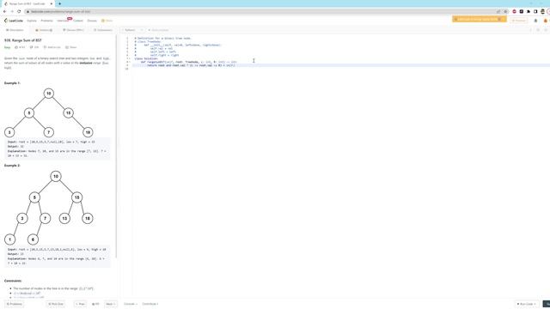The image size is (550, 309).
Task: Click the Premium button
Action: [x=519, y=21]
